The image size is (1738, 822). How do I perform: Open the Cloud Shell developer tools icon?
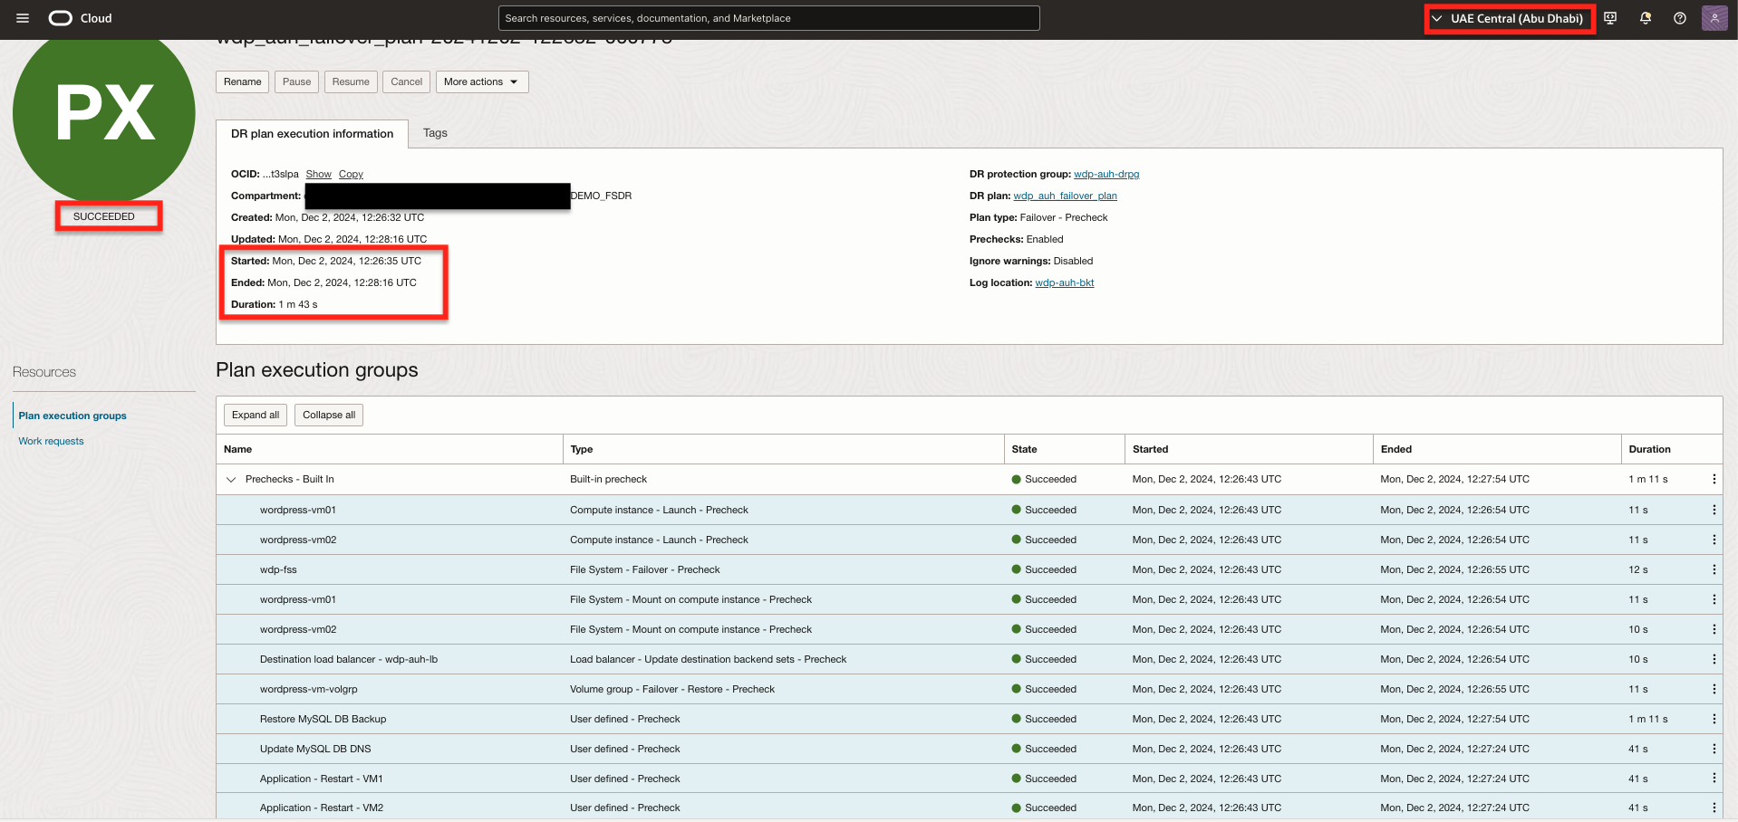coord(1610,18)
